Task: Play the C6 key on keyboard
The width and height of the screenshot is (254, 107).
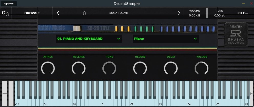Action: click(x=246, y=102)
